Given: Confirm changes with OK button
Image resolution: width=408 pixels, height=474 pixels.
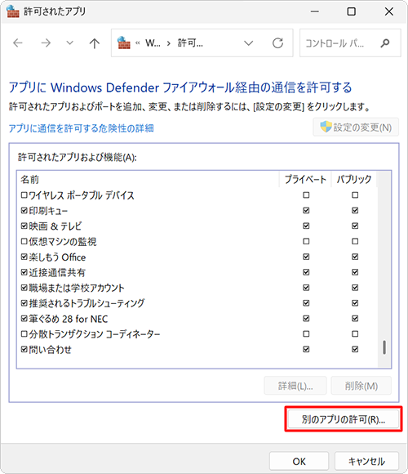Looking at the screenshot, I should (x=299, y=461).
